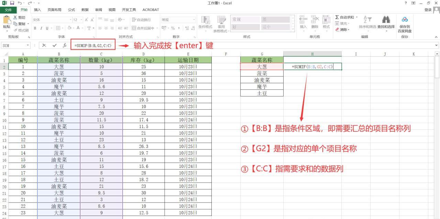Toggle center horizontal alignment

point(106,28)
